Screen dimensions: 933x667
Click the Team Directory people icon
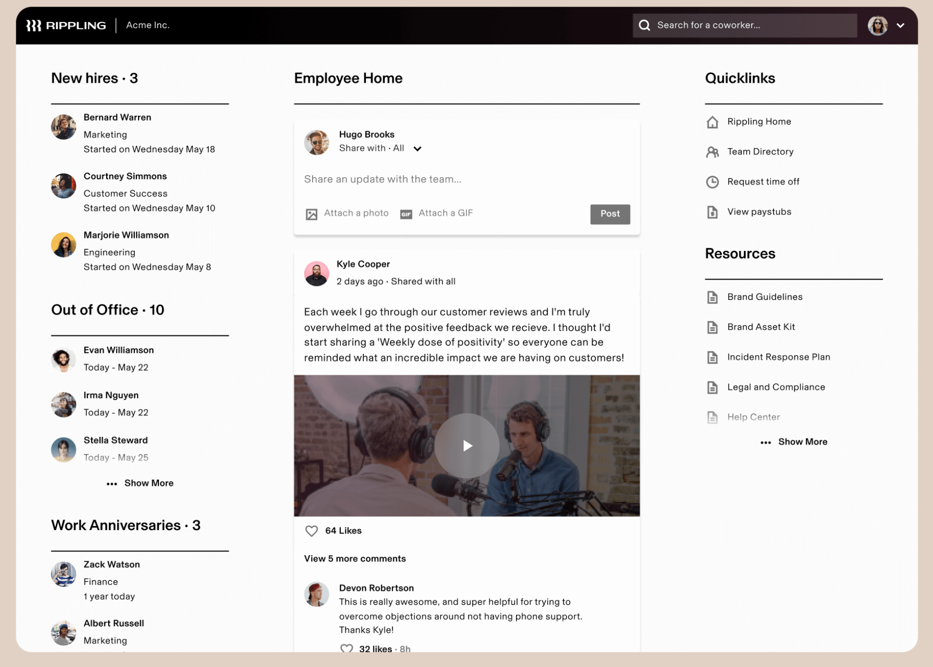[712, 152]
